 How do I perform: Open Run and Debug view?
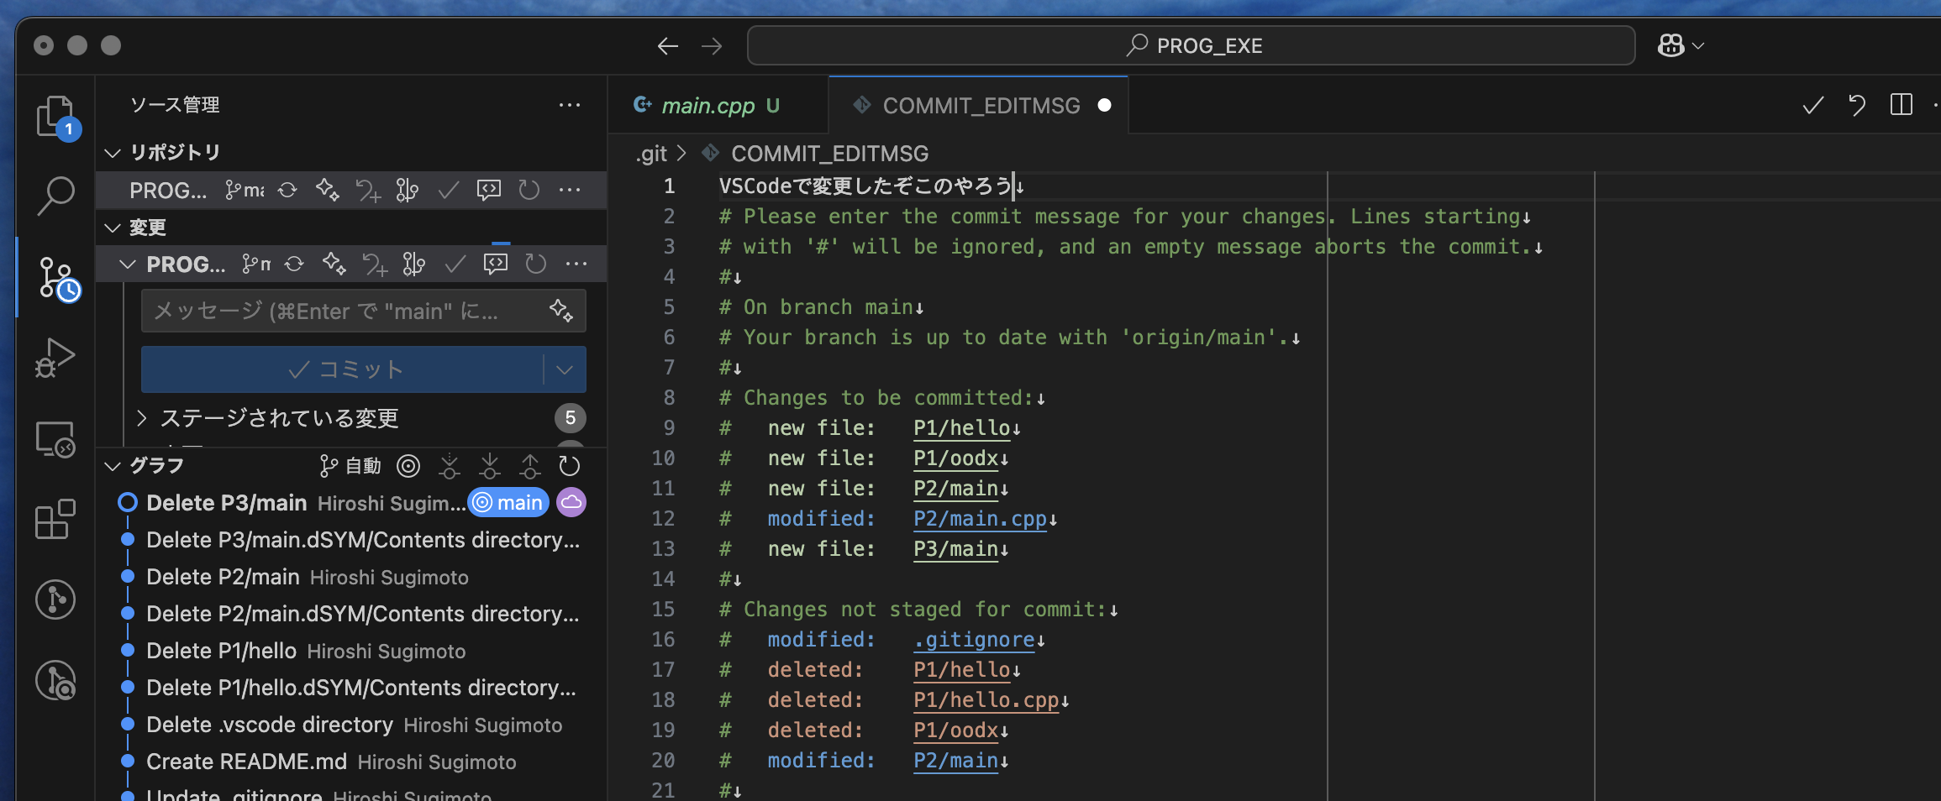56,359
